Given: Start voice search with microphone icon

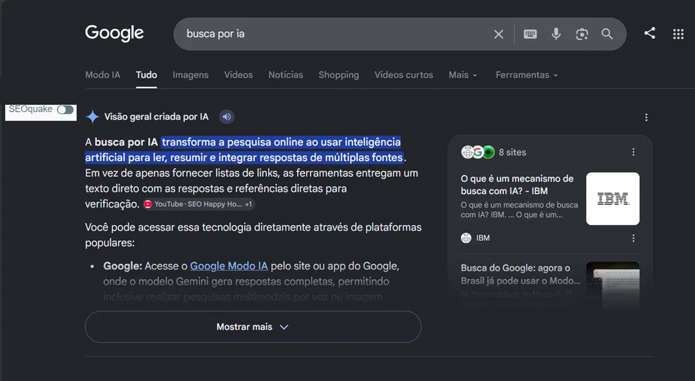Looking at the screenshot, I should coord(556,34).
